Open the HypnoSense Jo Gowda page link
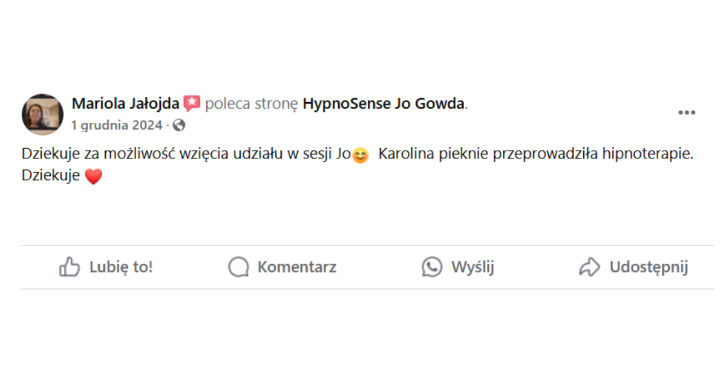 click(x=384, y=103)
